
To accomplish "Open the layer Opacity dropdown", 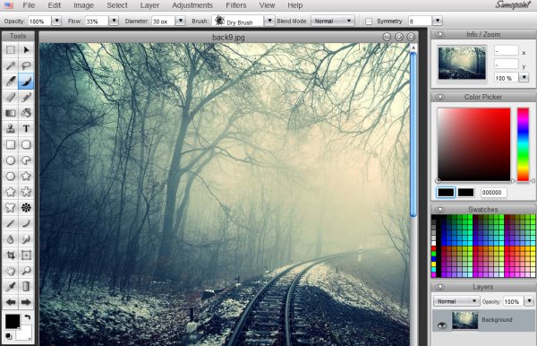I will tap(530, 301).
